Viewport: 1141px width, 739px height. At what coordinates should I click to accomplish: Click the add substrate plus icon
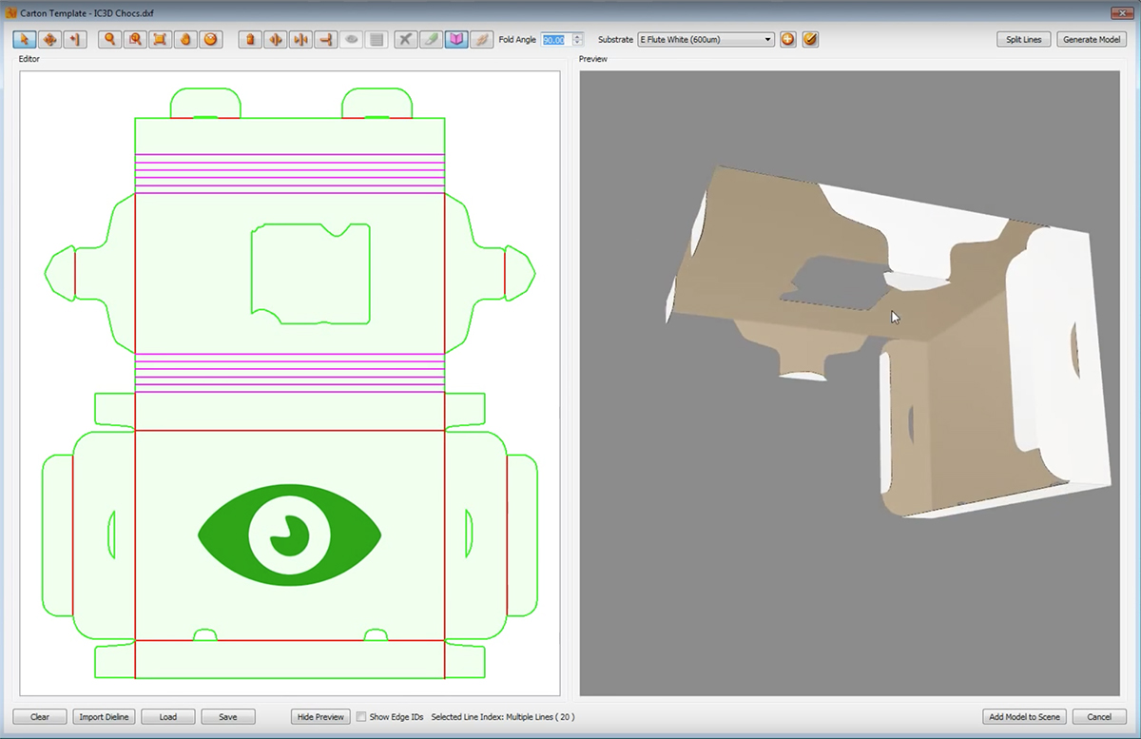tap(787, 40)
